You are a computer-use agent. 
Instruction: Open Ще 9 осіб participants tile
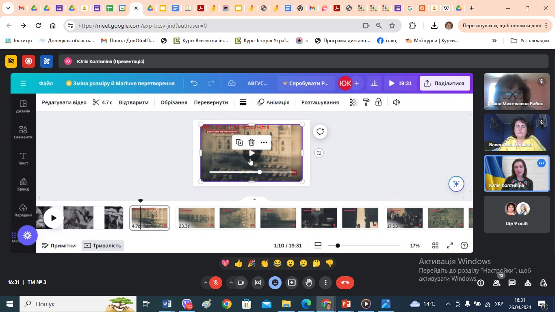(516, 214)
